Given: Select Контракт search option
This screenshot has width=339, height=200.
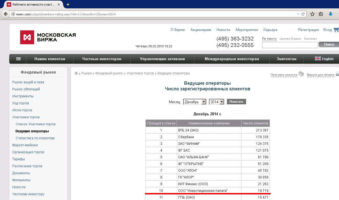Looking at the screenshot, I should [x=310, y=39].
